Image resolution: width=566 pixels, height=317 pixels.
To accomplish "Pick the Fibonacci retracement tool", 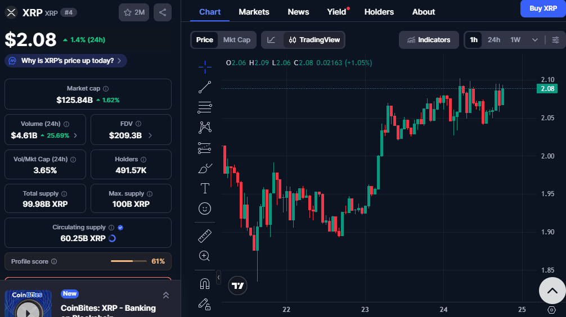I will click(x=205, y=107).
